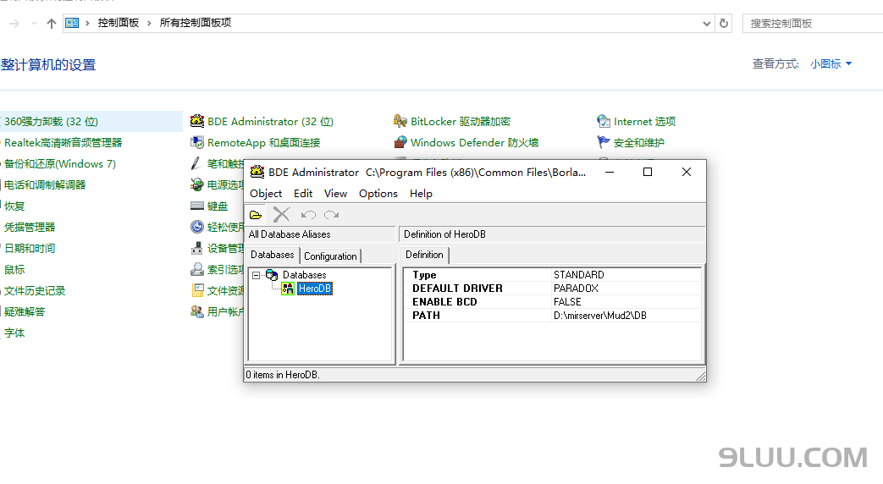Click the Internet 选项 icon
This screenshot has height=484, width=883.
point(603,121)
